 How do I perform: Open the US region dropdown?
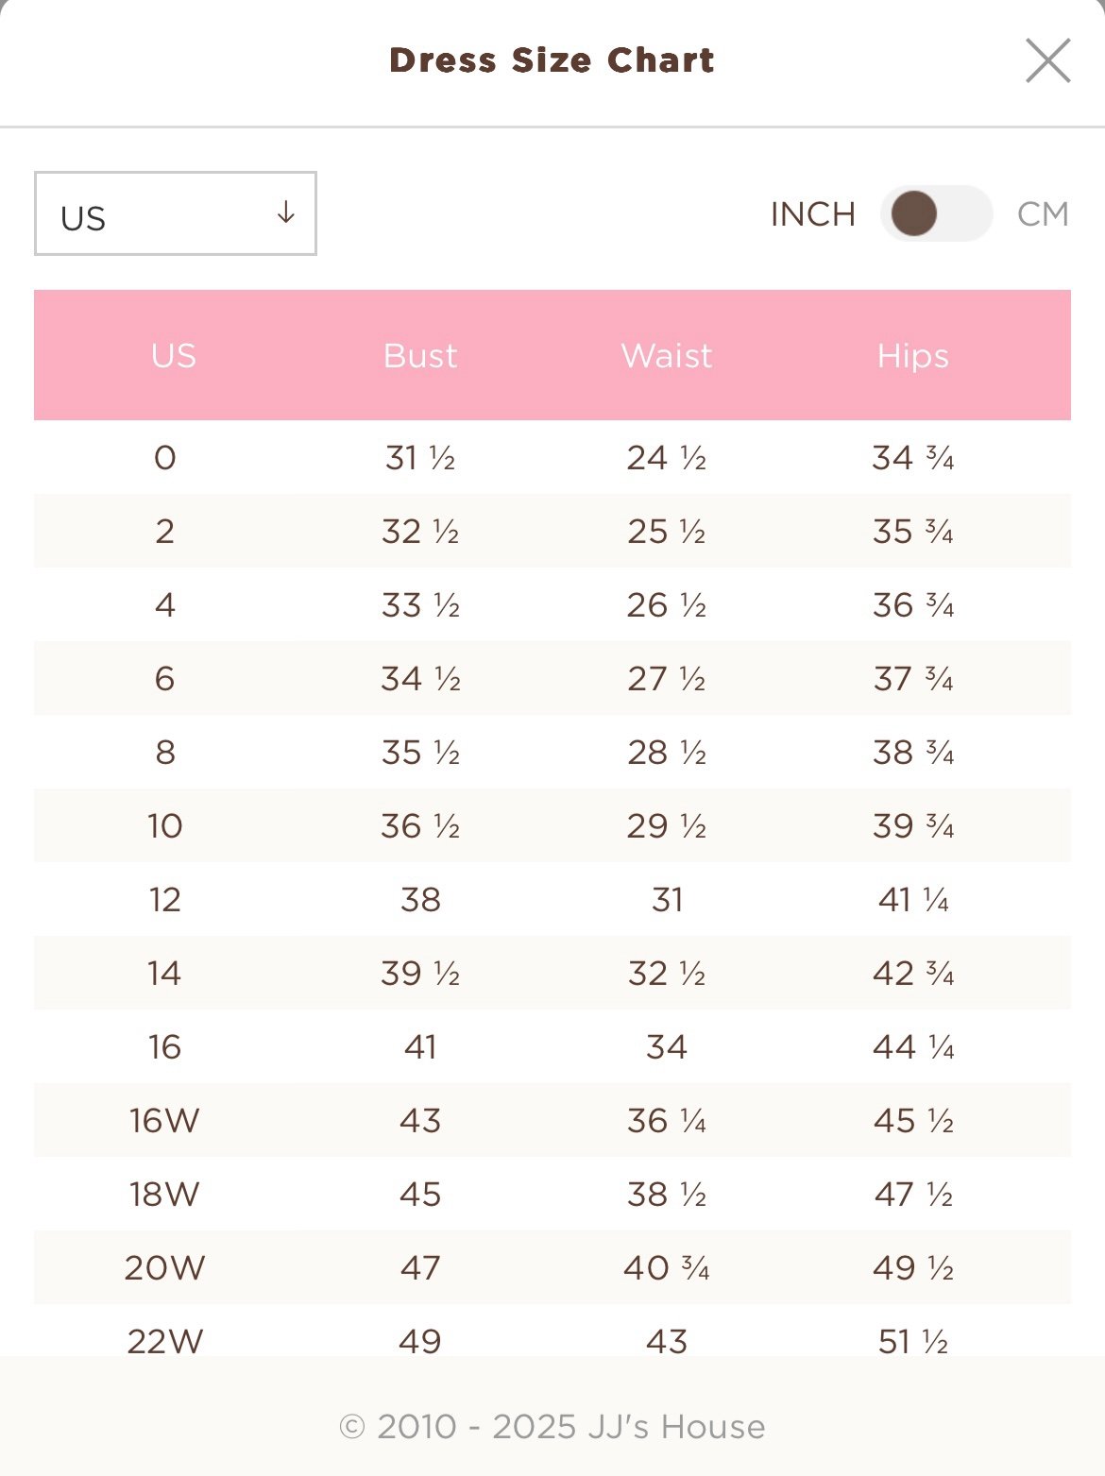click(x=176, y=213)
